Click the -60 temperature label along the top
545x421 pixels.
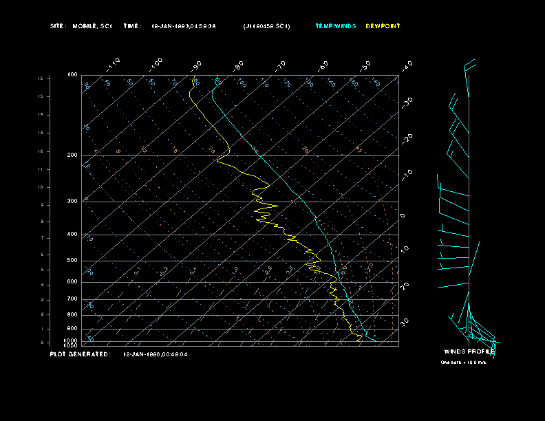click(323, 66)
